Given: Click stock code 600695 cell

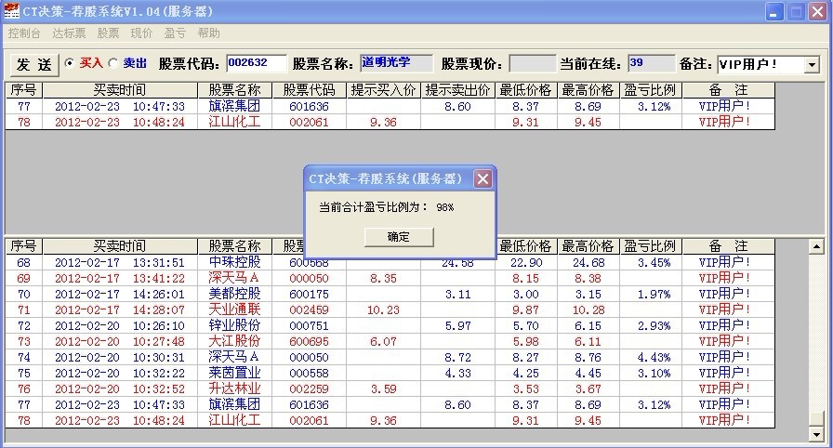Looking at the screenshot, I should pyautogui.click(x=310, y=341).
